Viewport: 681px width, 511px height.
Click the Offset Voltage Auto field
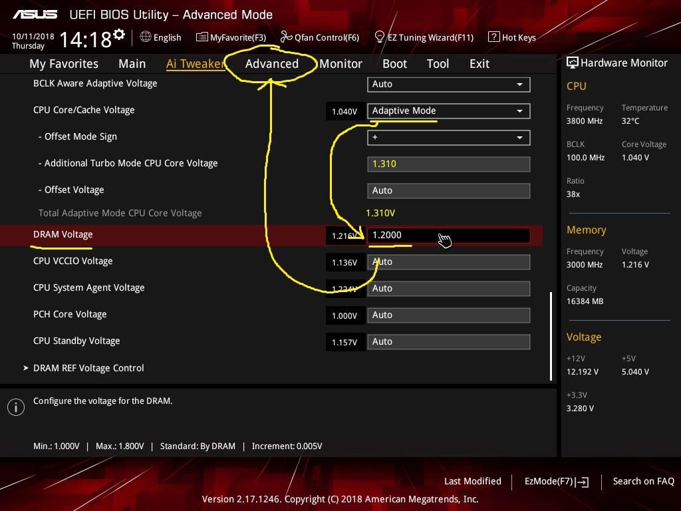click(448, 191)
